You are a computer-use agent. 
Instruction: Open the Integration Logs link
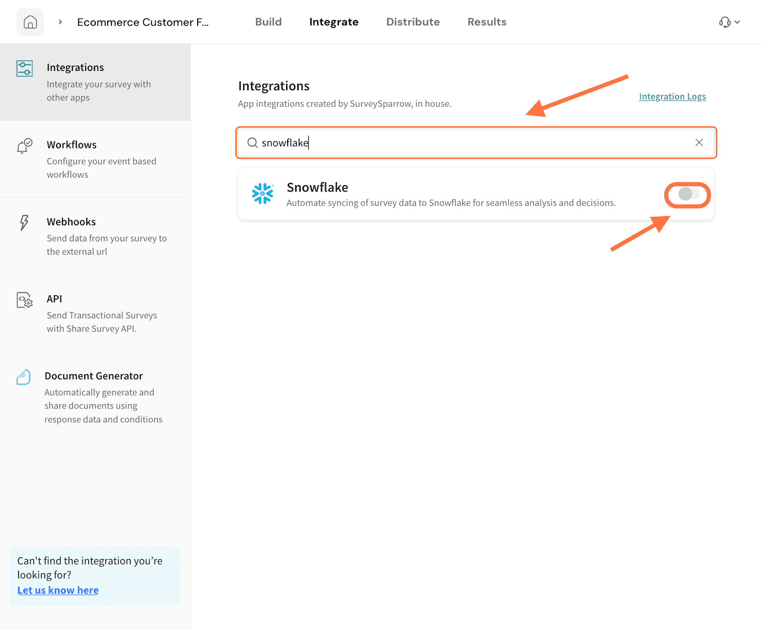(x=672, y=97)
